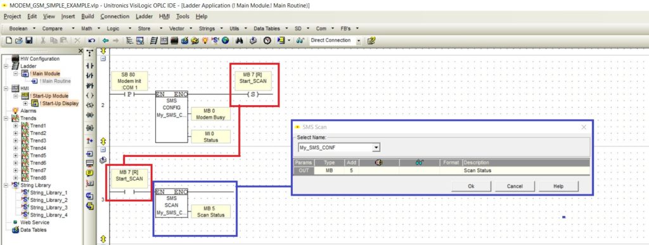Click the online test eyeglasses toolbar icon
The width and height of the screenshot is (649, 245).
300,41
